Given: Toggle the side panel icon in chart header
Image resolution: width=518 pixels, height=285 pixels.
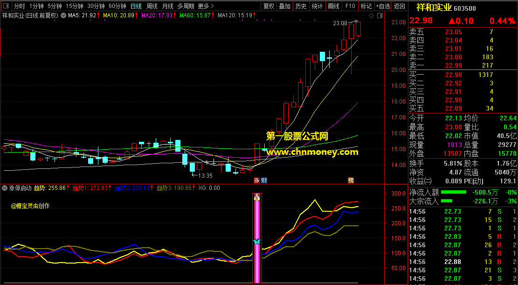Looking at the screenshot, I should click(380, 15).
